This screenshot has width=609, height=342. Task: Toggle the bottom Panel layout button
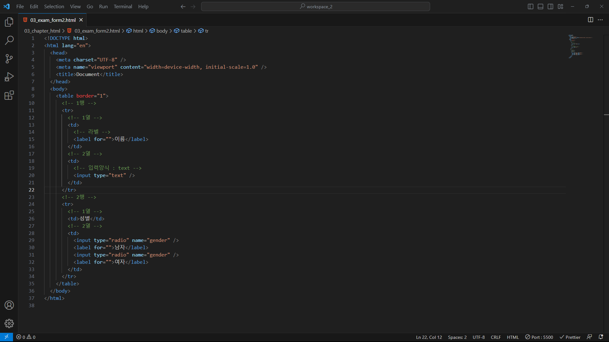540,7
